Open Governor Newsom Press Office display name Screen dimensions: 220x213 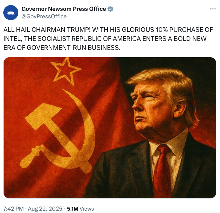pos(64,9)
